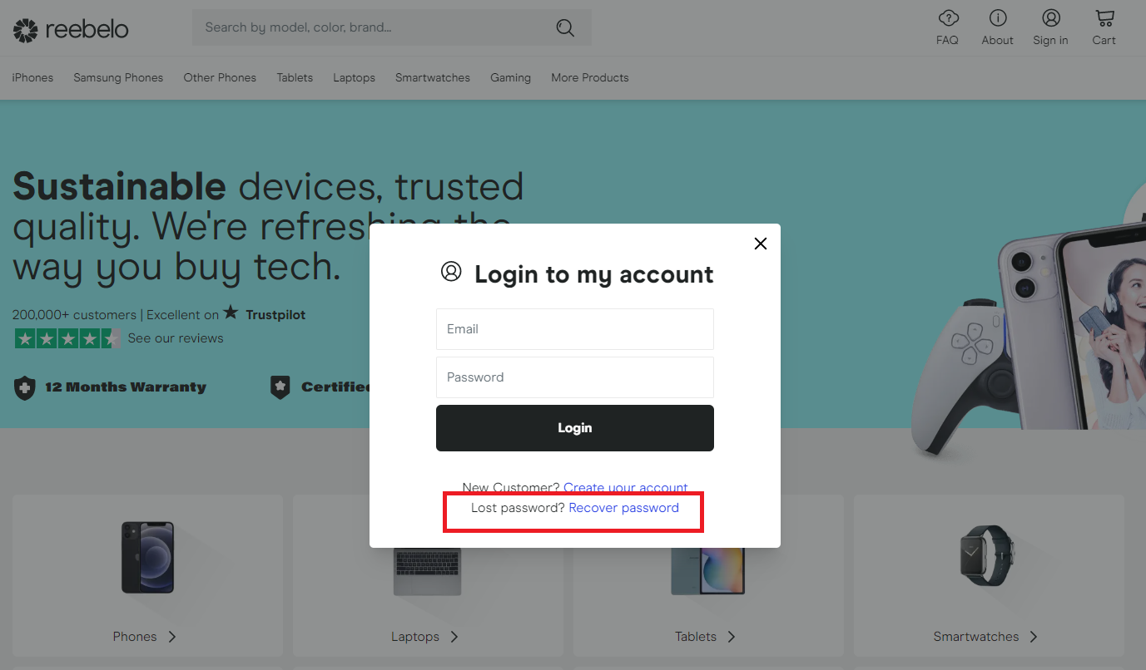Open the Gaming navigation menu
Image resolution: width=1146 pixels, height=670 pixels.
(510, 77)
